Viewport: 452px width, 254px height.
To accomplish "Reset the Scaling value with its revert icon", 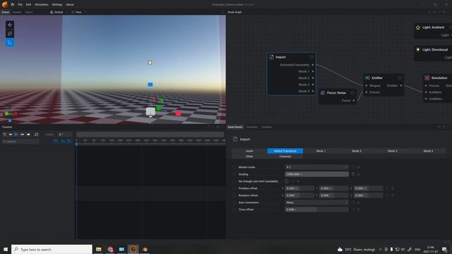I will pos(353,174).
